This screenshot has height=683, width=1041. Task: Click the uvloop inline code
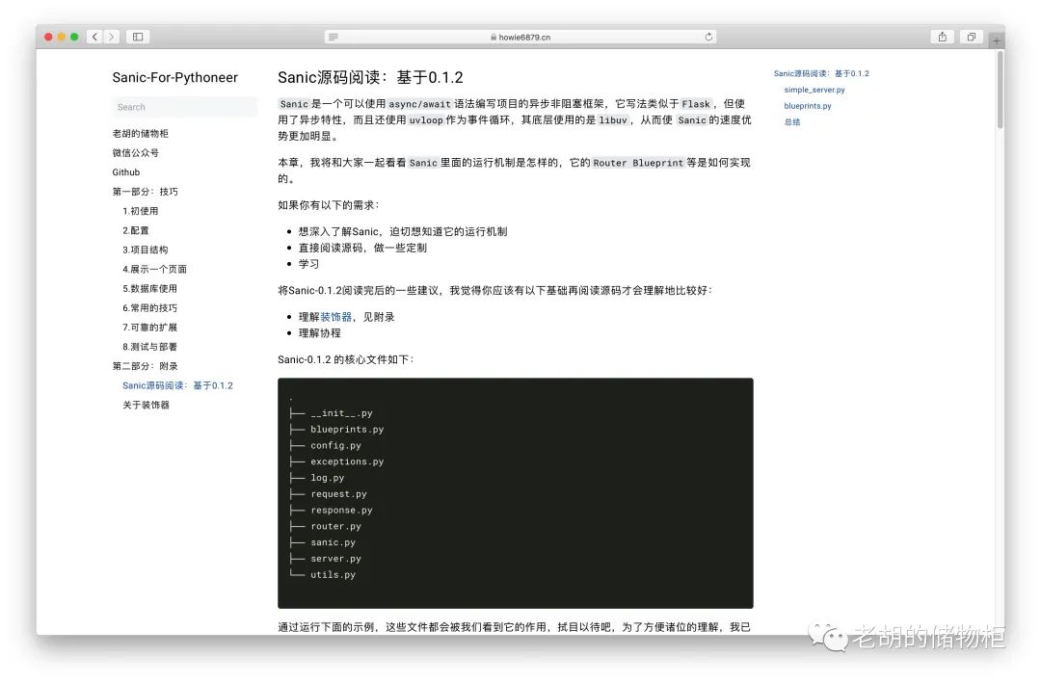(x=426, y=120)
